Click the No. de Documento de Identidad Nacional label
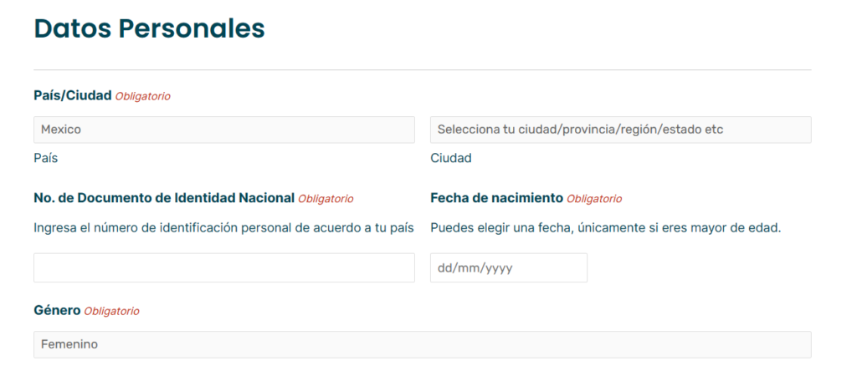This screenshot has height=366, width=857. pyautogui.click(x=164, y=198)
